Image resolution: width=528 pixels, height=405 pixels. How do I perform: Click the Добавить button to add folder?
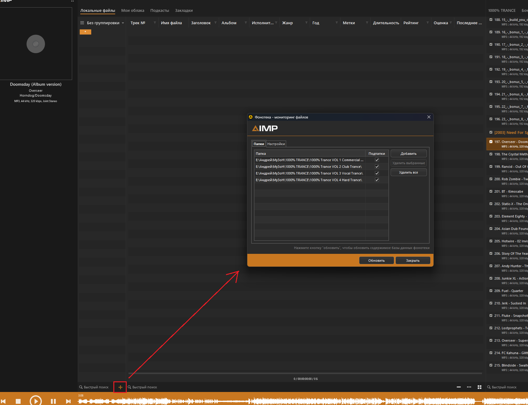(x=408, y=154)
